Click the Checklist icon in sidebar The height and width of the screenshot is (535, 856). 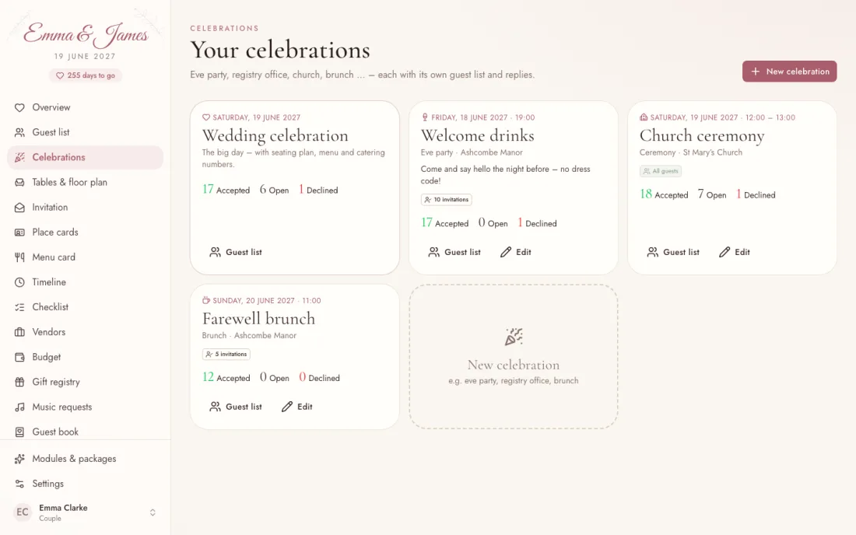[x=19, y=307]
